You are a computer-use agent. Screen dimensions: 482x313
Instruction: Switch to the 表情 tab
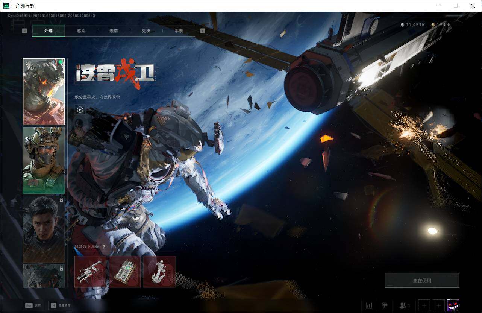point(114,31)
